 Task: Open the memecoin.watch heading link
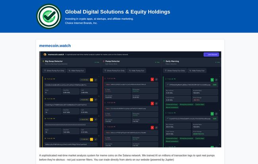click(x=55, y=46)
